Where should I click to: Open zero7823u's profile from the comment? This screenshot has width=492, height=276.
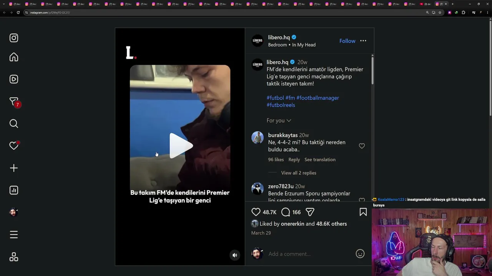(281, 186)
